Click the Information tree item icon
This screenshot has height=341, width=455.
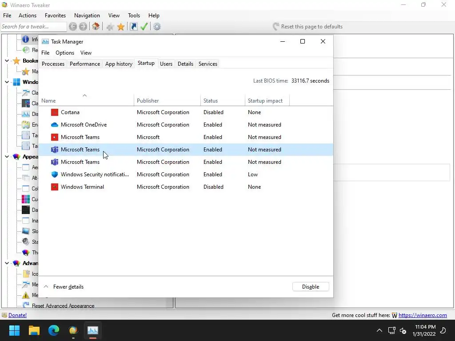[x=26, y=39]
